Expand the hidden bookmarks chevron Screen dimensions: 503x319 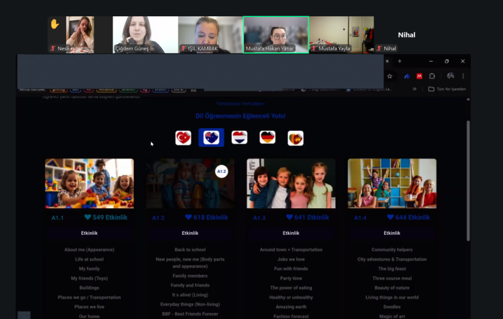click(x=414, y=89)
